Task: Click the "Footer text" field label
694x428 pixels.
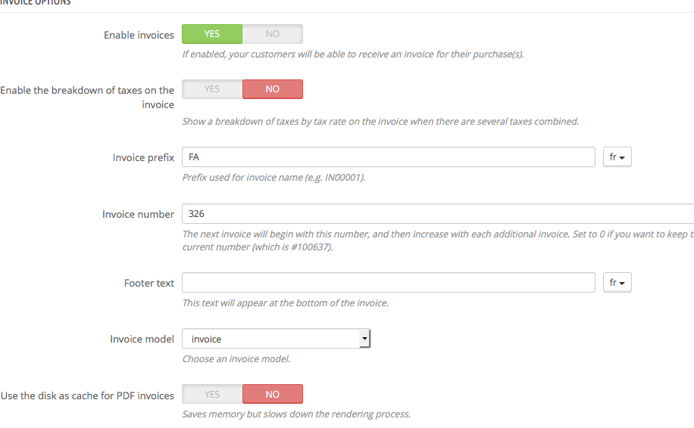Action: pyautogui.click(x=149, y=283)
